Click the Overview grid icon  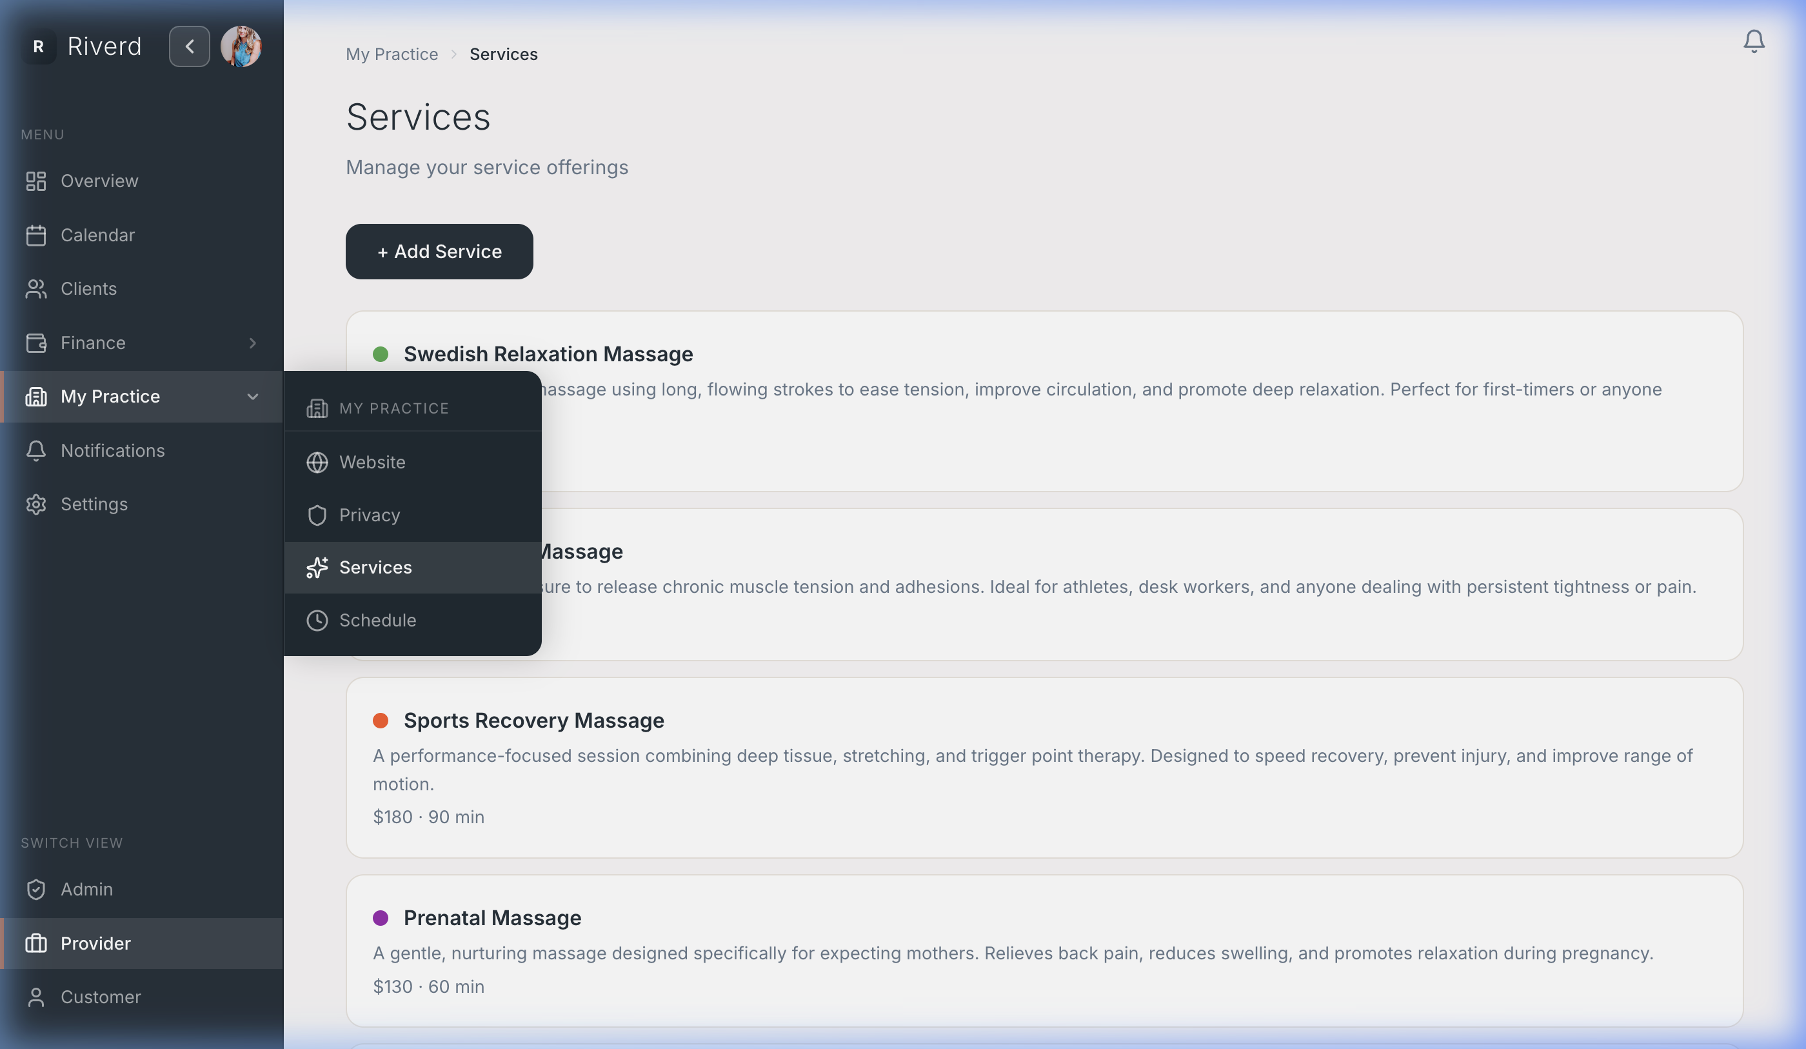[36, 181]
